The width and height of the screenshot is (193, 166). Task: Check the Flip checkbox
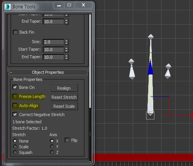point(67,140)
